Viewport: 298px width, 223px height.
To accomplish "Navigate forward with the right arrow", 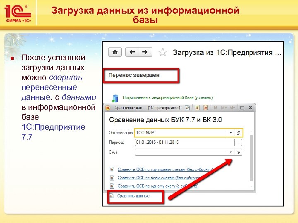I will [145, 52].
